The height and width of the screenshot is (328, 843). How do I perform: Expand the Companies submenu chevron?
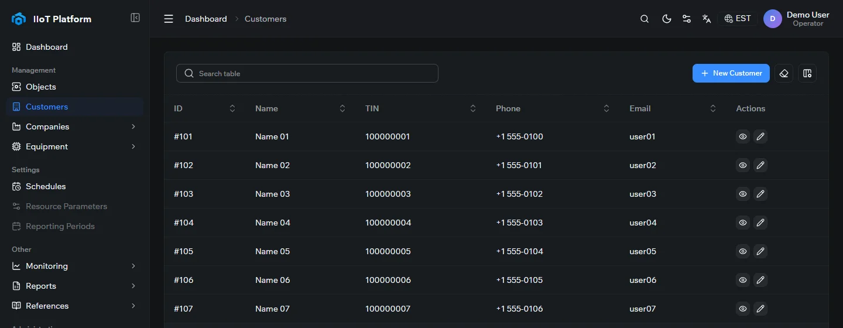click(x=133, y=127)
